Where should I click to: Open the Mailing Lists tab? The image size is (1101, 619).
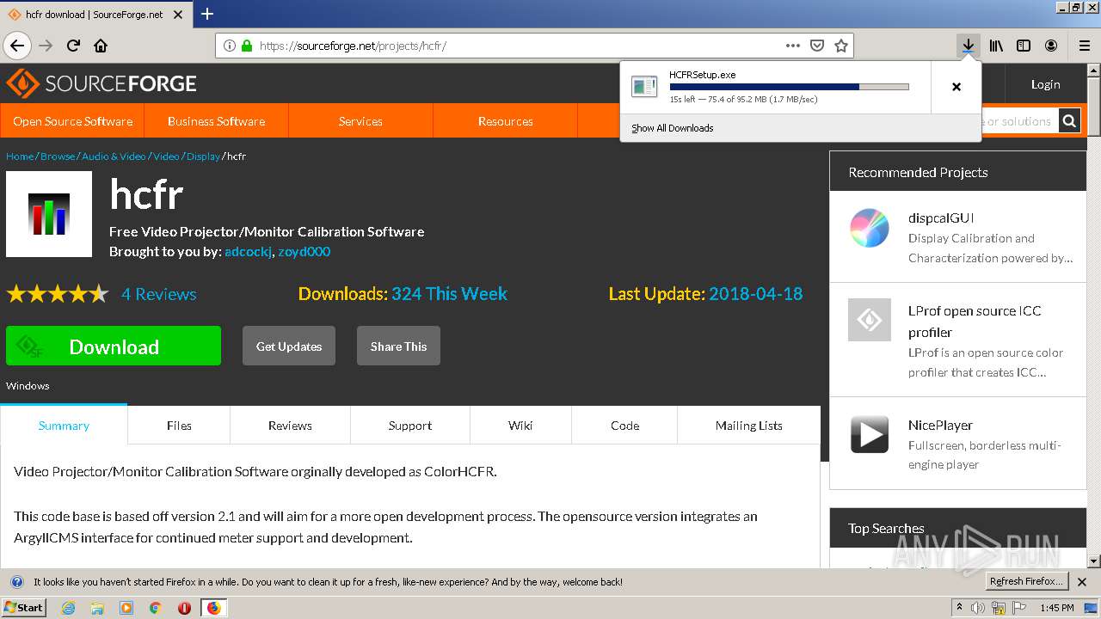[748, 426]
